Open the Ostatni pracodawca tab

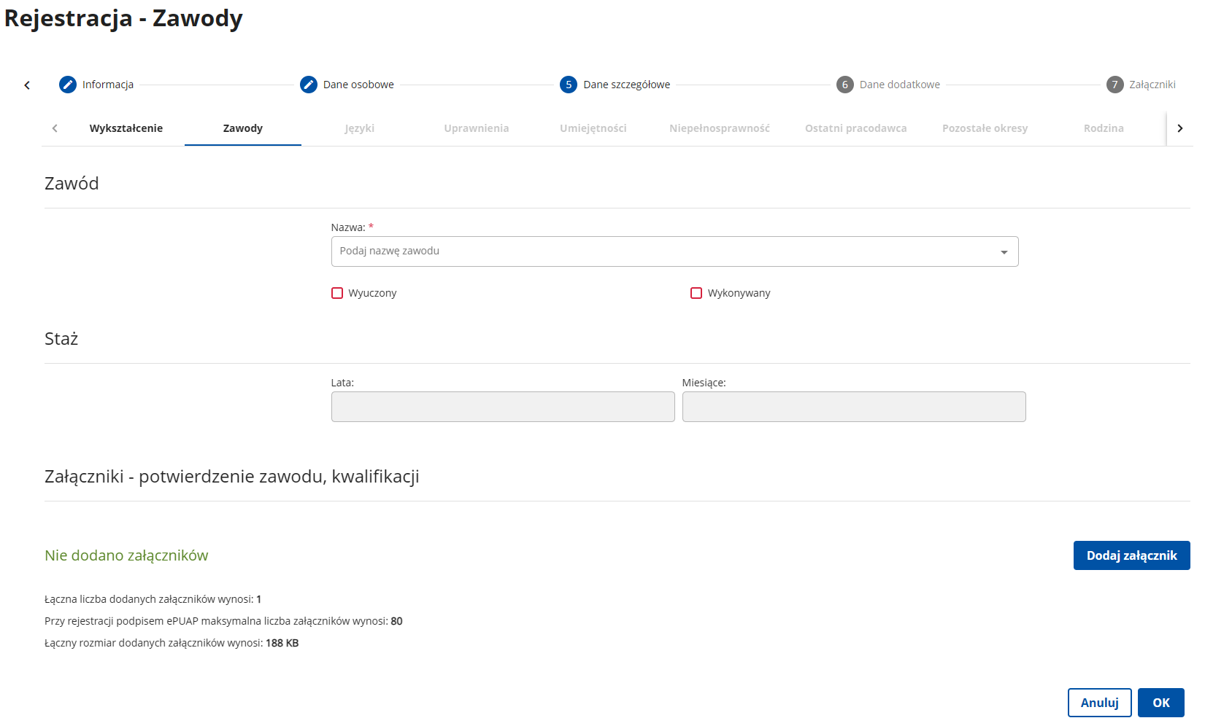(856, 128)
